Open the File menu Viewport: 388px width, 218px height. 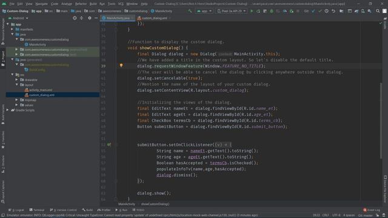coord(12,4)
